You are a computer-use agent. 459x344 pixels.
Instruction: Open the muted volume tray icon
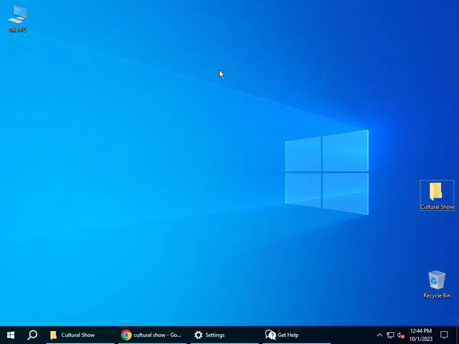point(401,335)
